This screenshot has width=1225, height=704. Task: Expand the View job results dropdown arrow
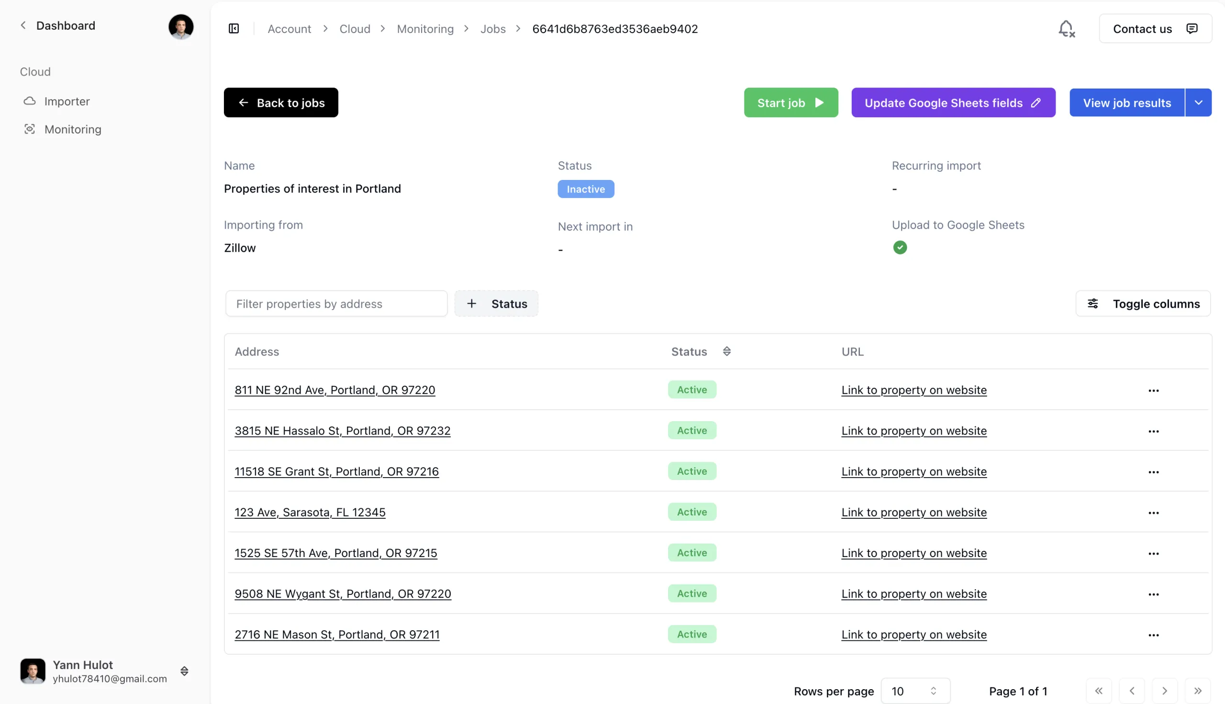coord(1198,102)
